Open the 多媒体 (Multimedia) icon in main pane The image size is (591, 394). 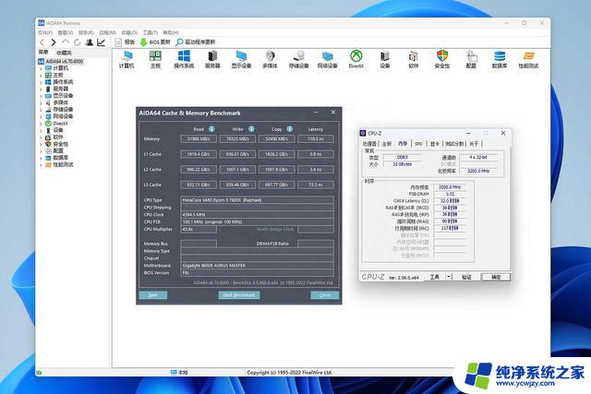pos(270,59)
